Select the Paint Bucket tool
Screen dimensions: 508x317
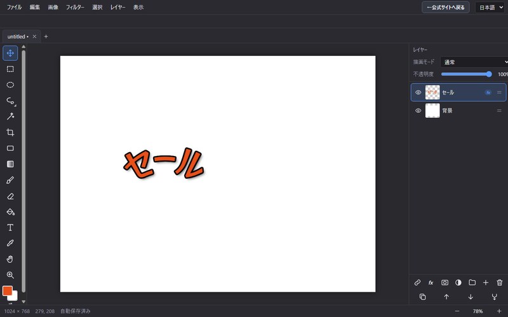10,212
